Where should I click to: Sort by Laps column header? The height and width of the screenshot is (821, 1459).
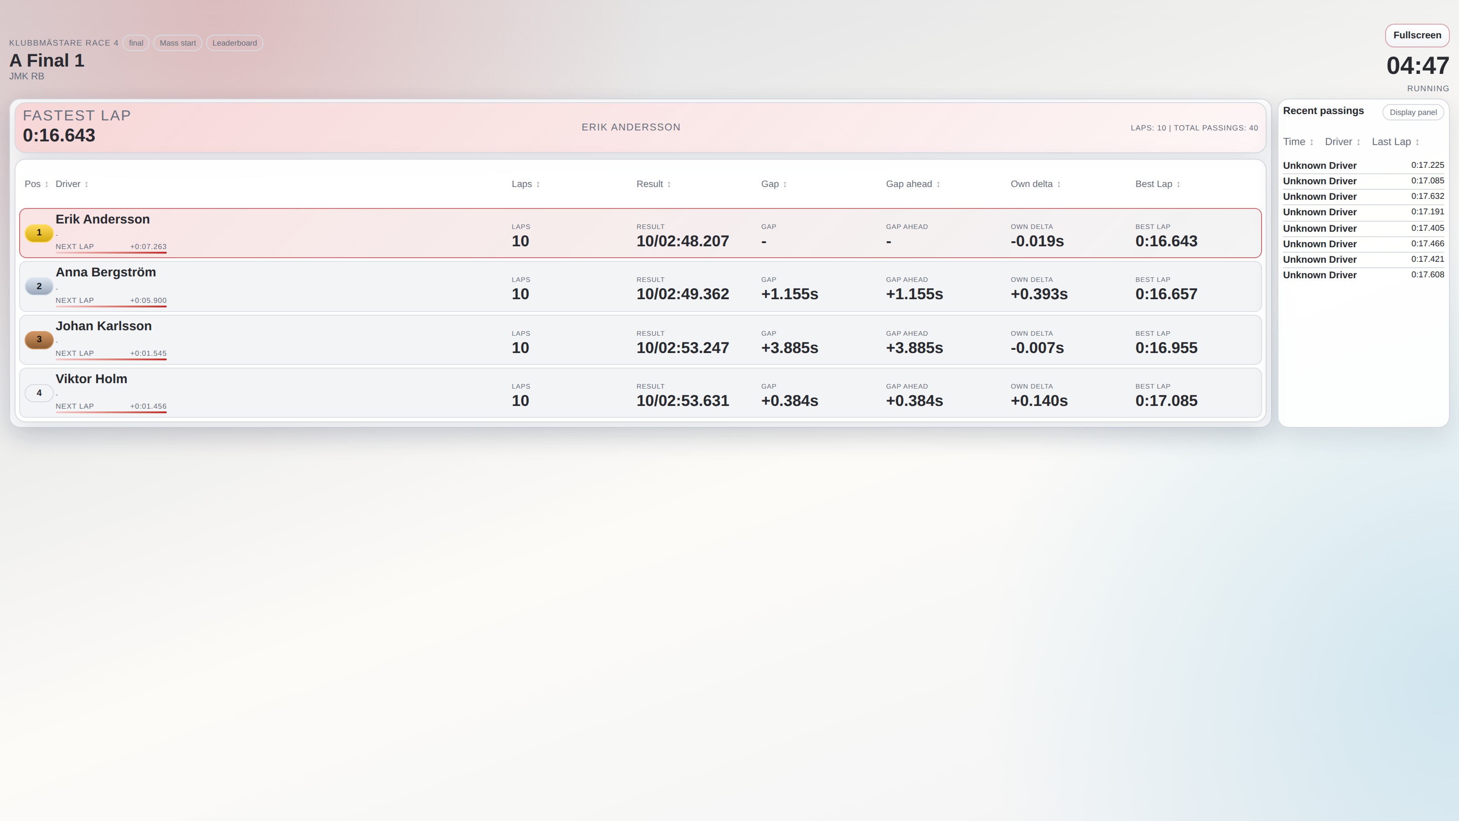[526, 184]
